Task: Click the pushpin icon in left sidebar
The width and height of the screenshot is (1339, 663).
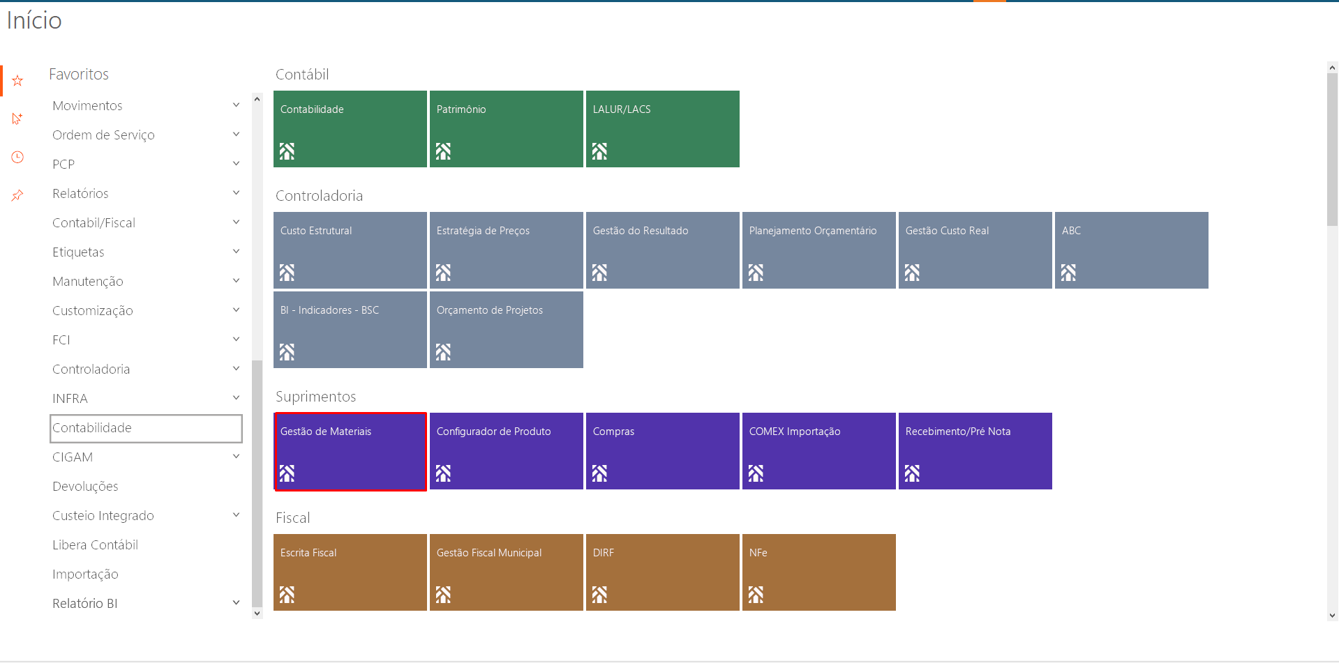Action: coord(17,195)
